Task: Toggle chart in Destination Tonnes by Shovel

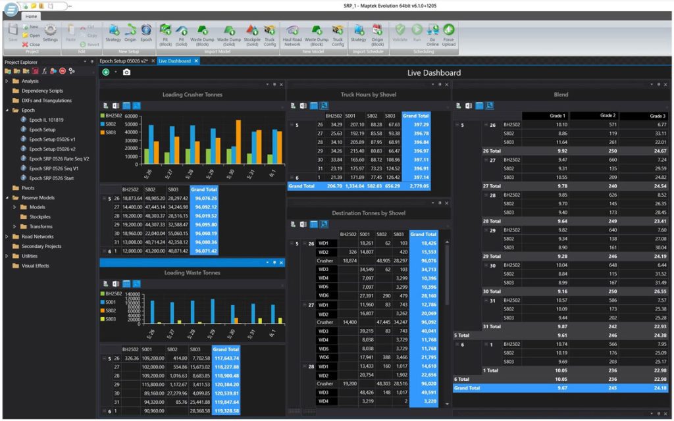Action: tap(324, 224)
